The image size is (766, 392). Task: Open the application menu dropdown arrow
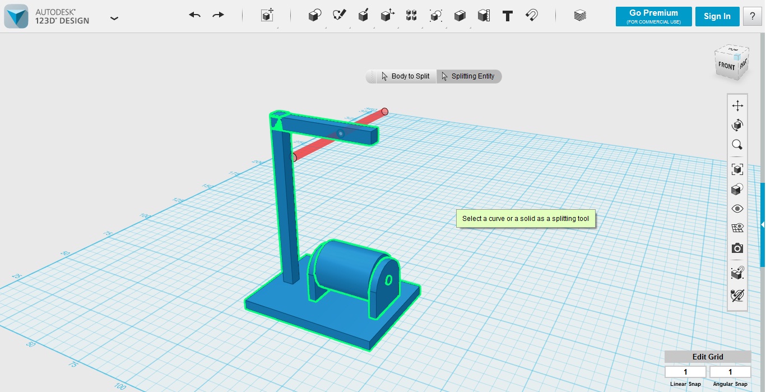click(x=114, y=18)
